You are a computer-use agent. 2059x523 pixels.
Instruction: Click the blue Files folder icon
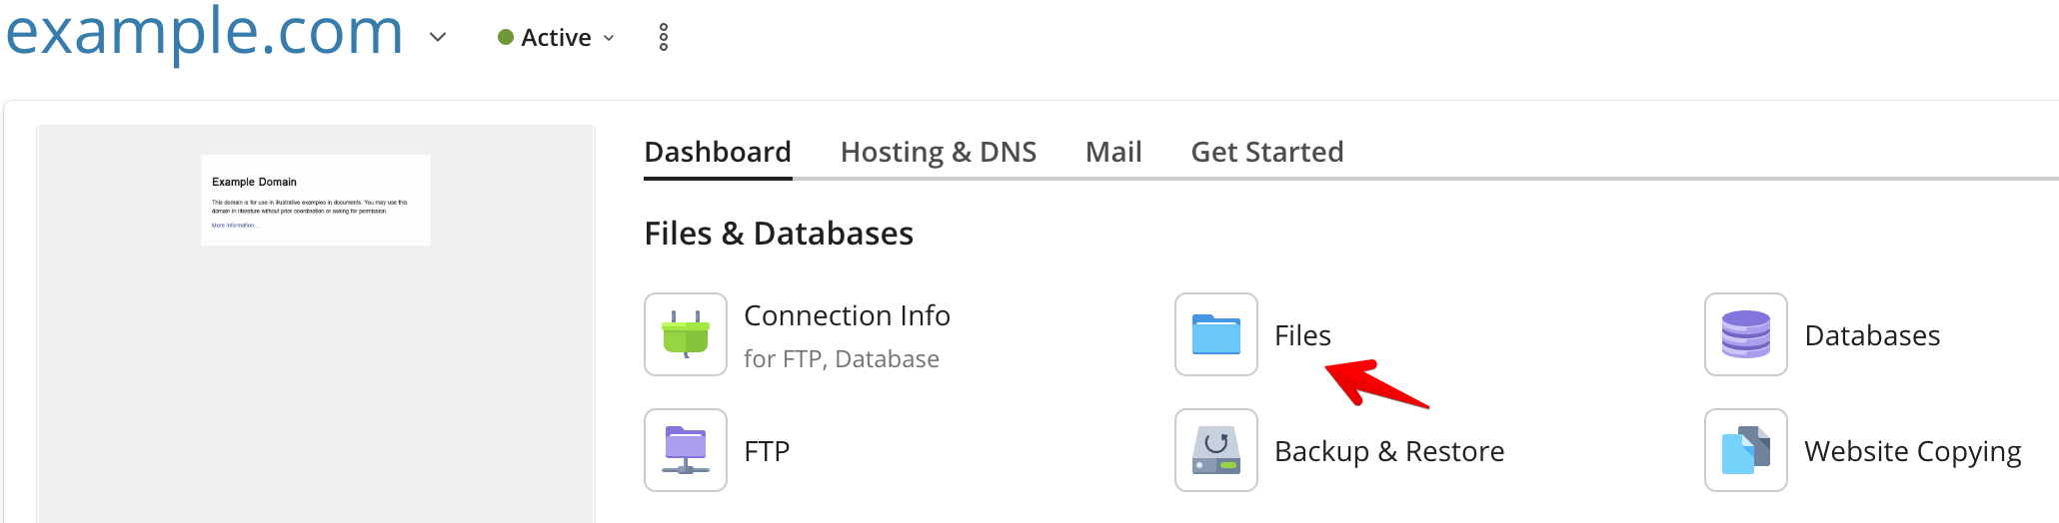(x=1216, y=334)
